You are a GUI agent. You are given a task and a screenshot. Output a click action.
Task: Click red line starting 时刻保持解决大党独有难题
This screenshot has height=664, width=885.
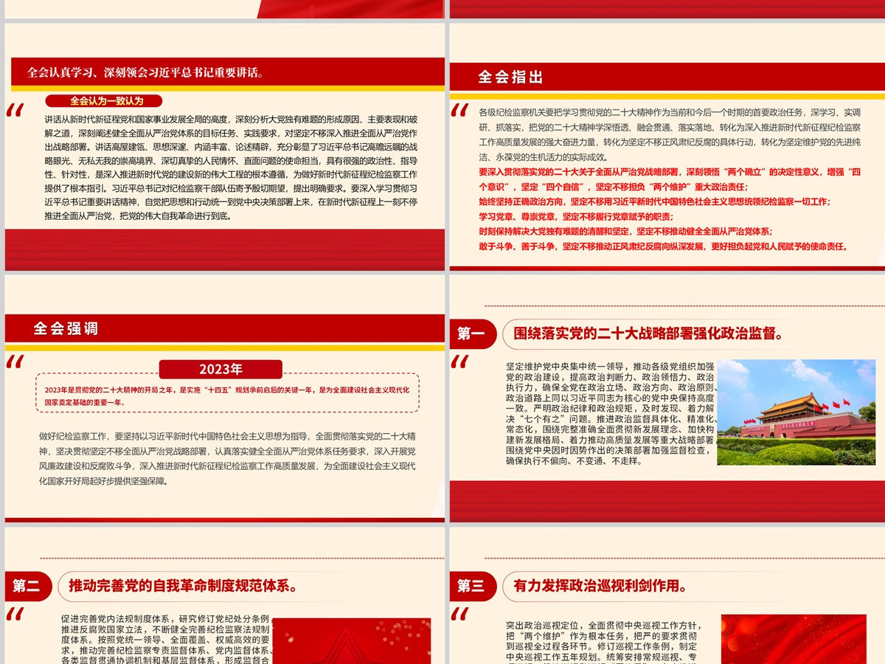625,232
